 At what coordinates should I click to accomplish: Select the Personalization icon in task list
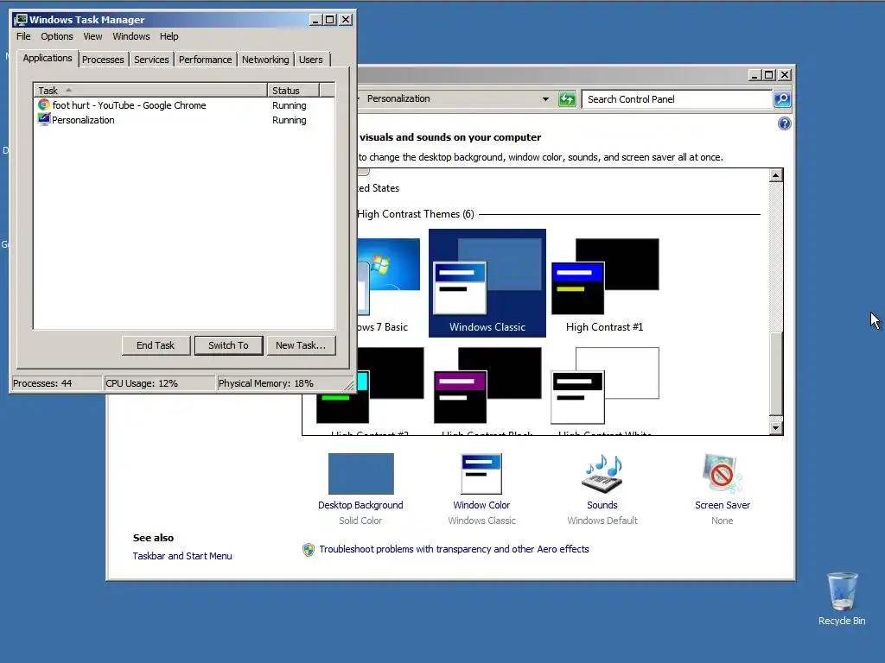coord(43,119)
